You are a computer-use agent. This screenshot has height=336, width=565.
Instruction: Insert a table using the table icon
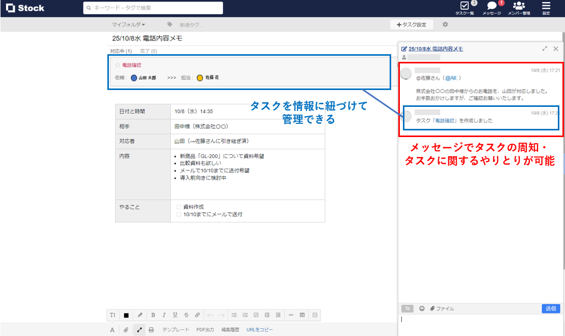[302, 315]
